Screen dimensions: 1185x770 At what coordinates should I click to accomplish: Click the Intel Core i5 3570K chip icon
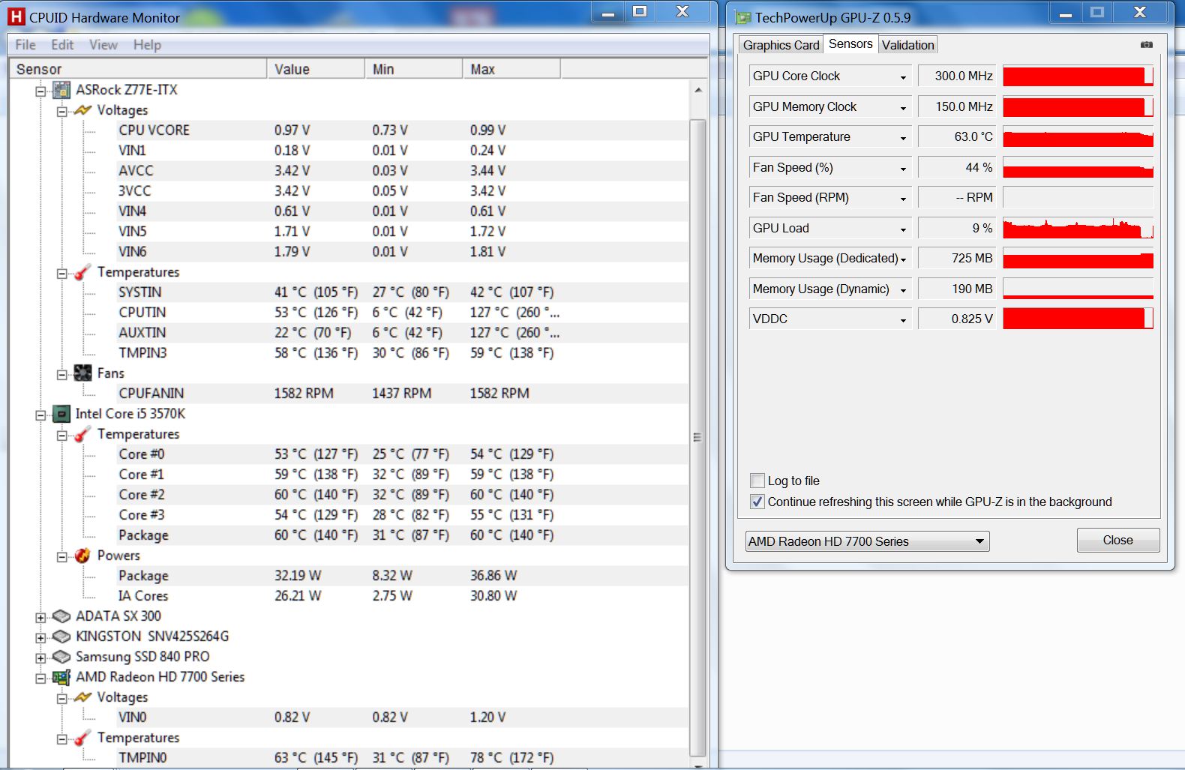pyautogui.click(x=61, y=414)
